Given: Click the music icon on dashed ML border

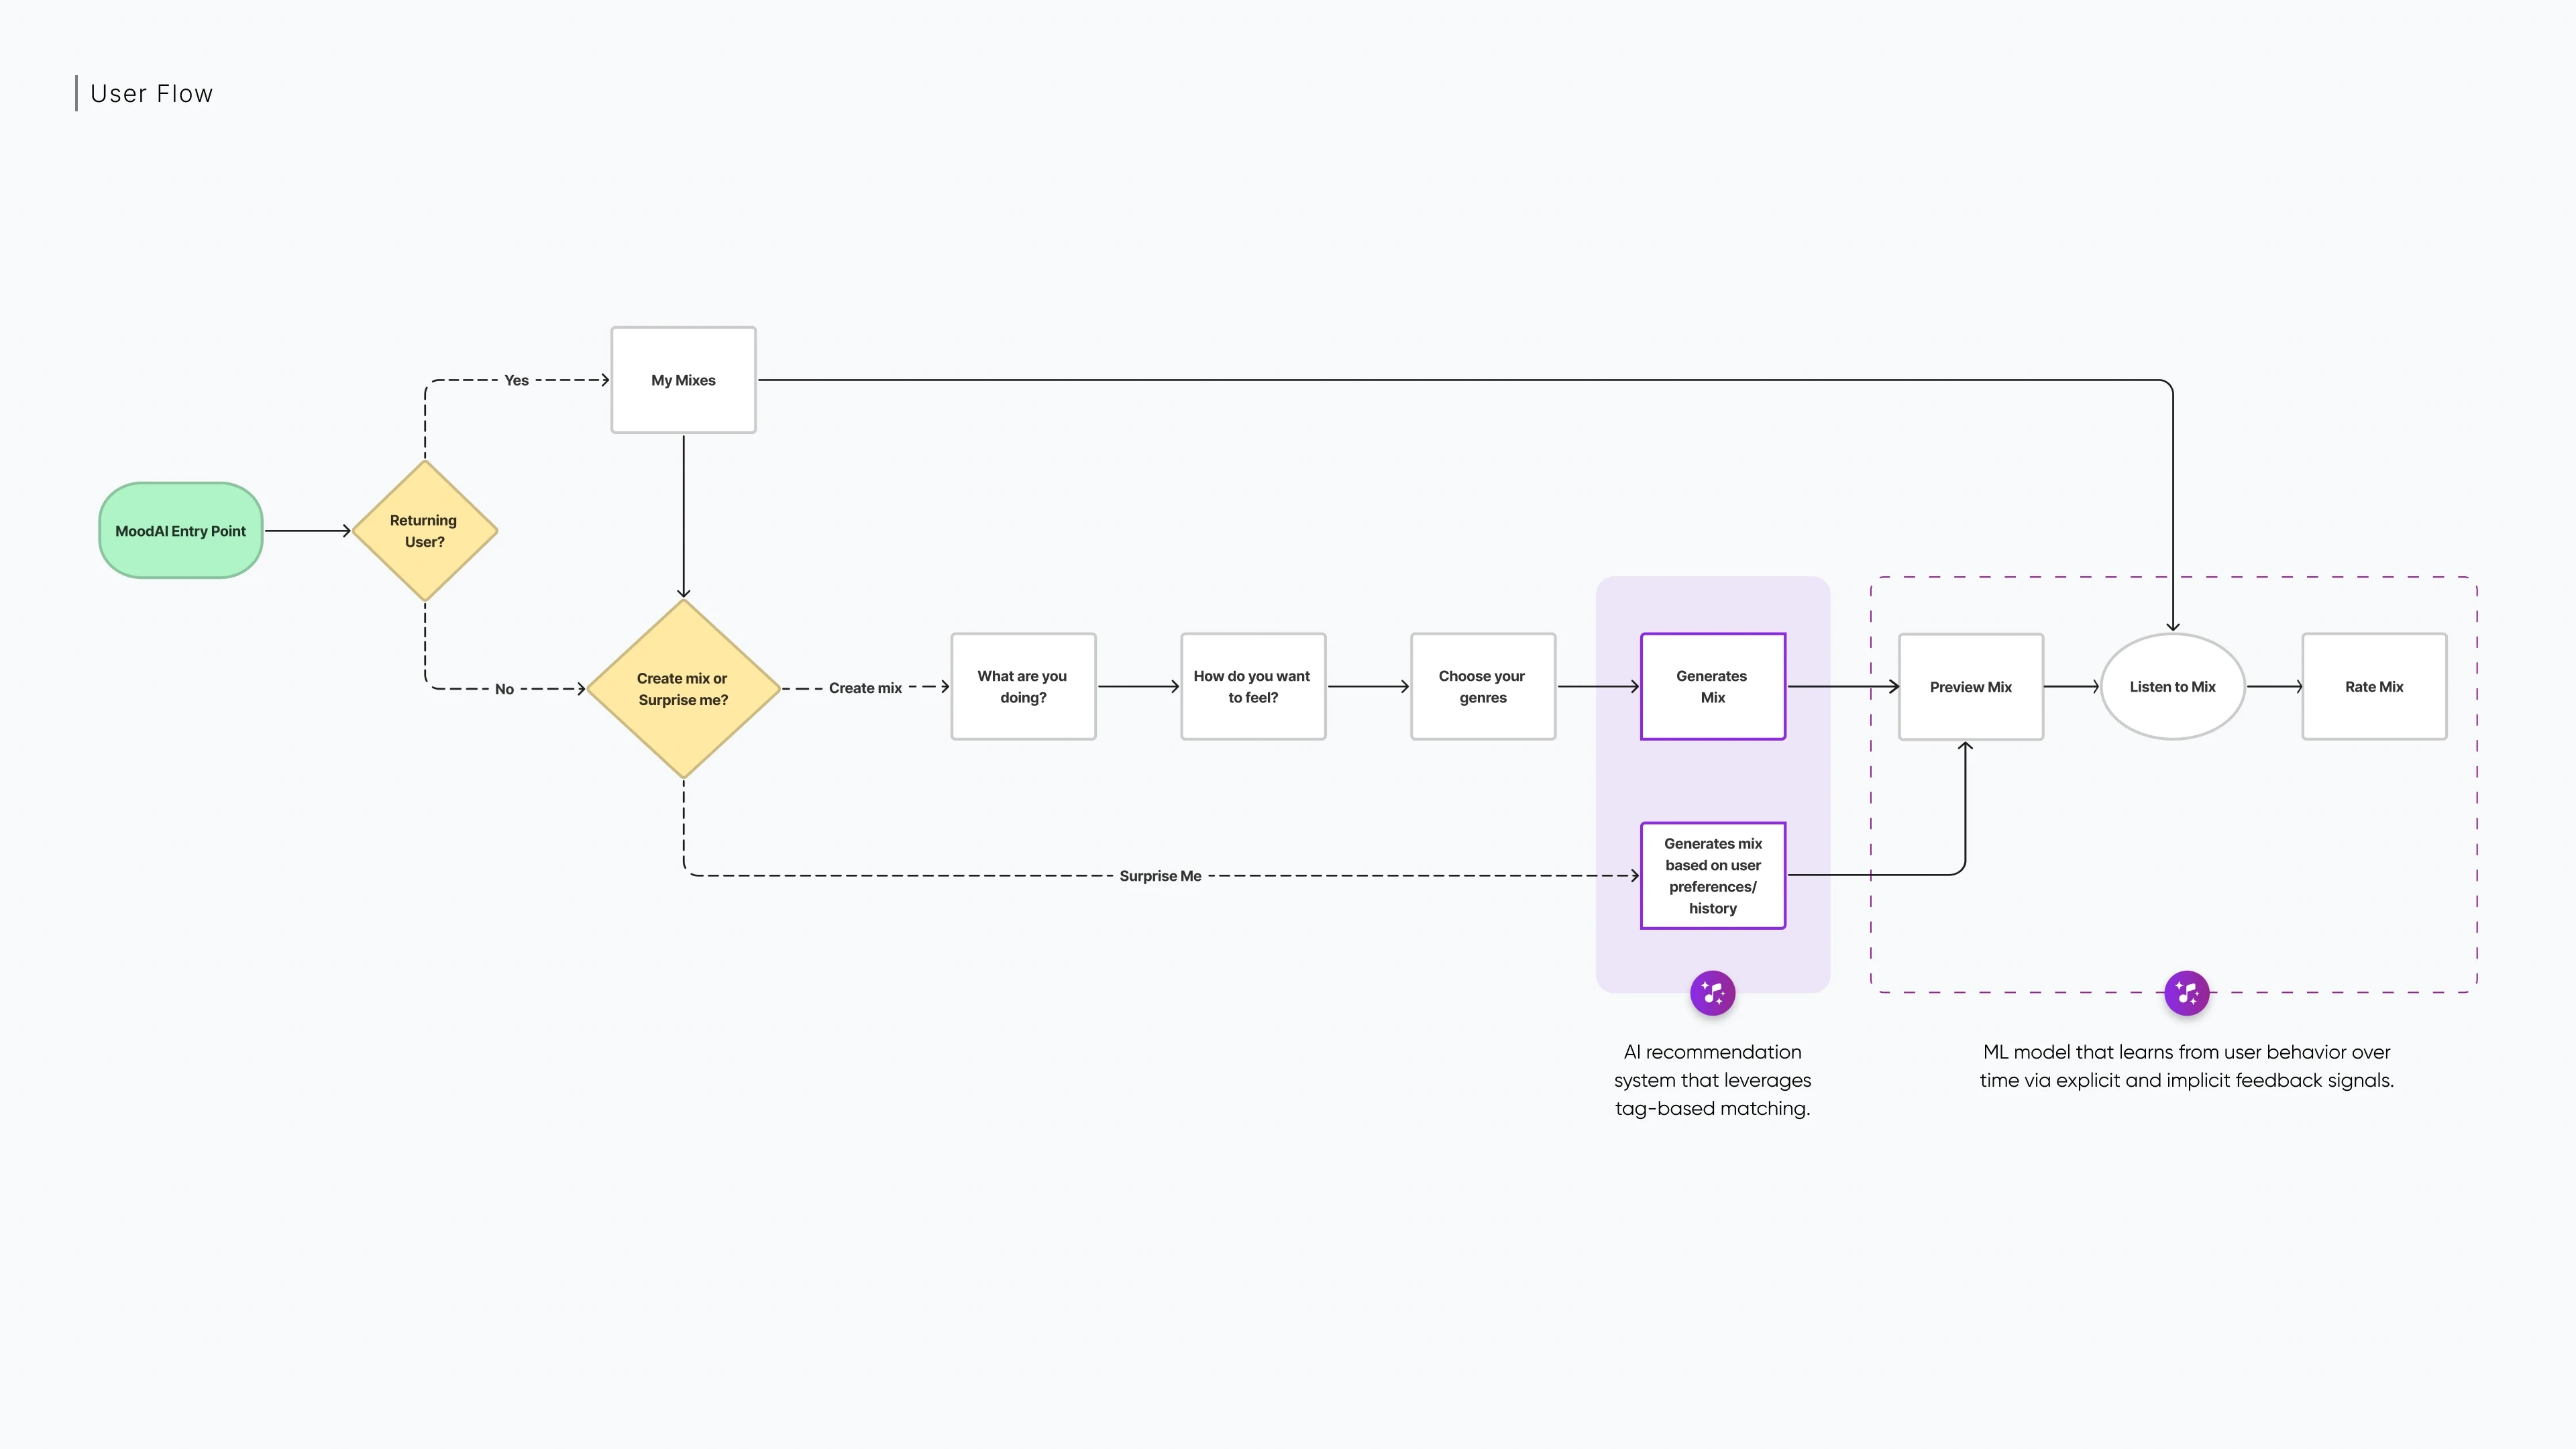Looking at the screenshot, I should point(2186,993).
